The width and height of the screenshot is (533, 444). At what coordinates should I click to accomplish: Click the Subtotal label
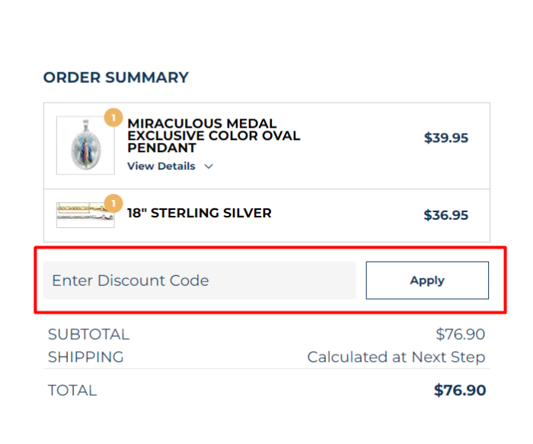88,335
